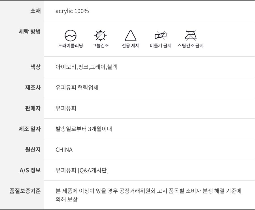Select the 드라이클리닝 caption text
255x210 pixels.
(71, 46)
